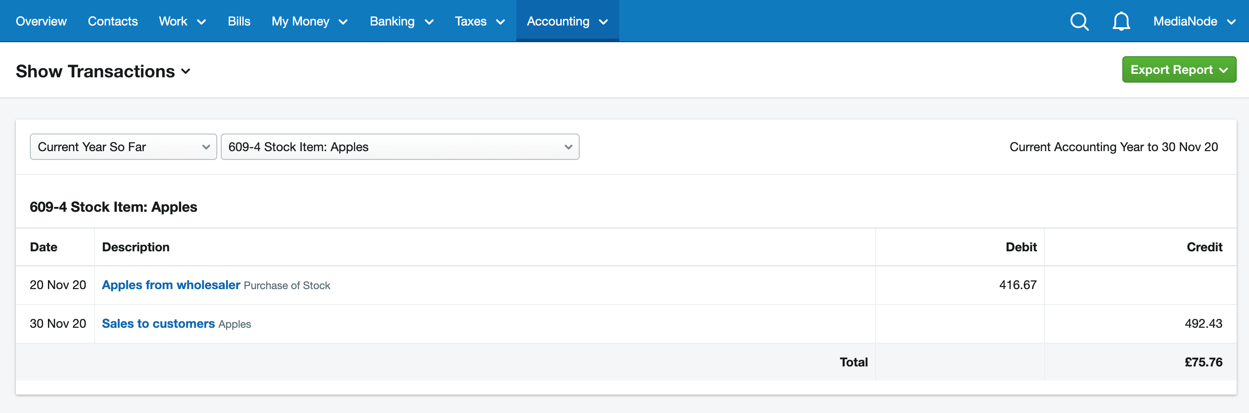Expand the Accounting menu

click(567, 21)
